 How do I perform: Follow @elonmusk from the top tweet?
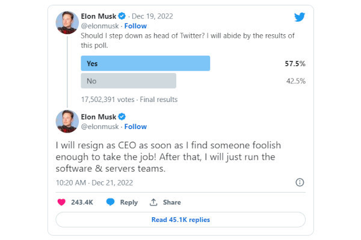click(135, 26)
